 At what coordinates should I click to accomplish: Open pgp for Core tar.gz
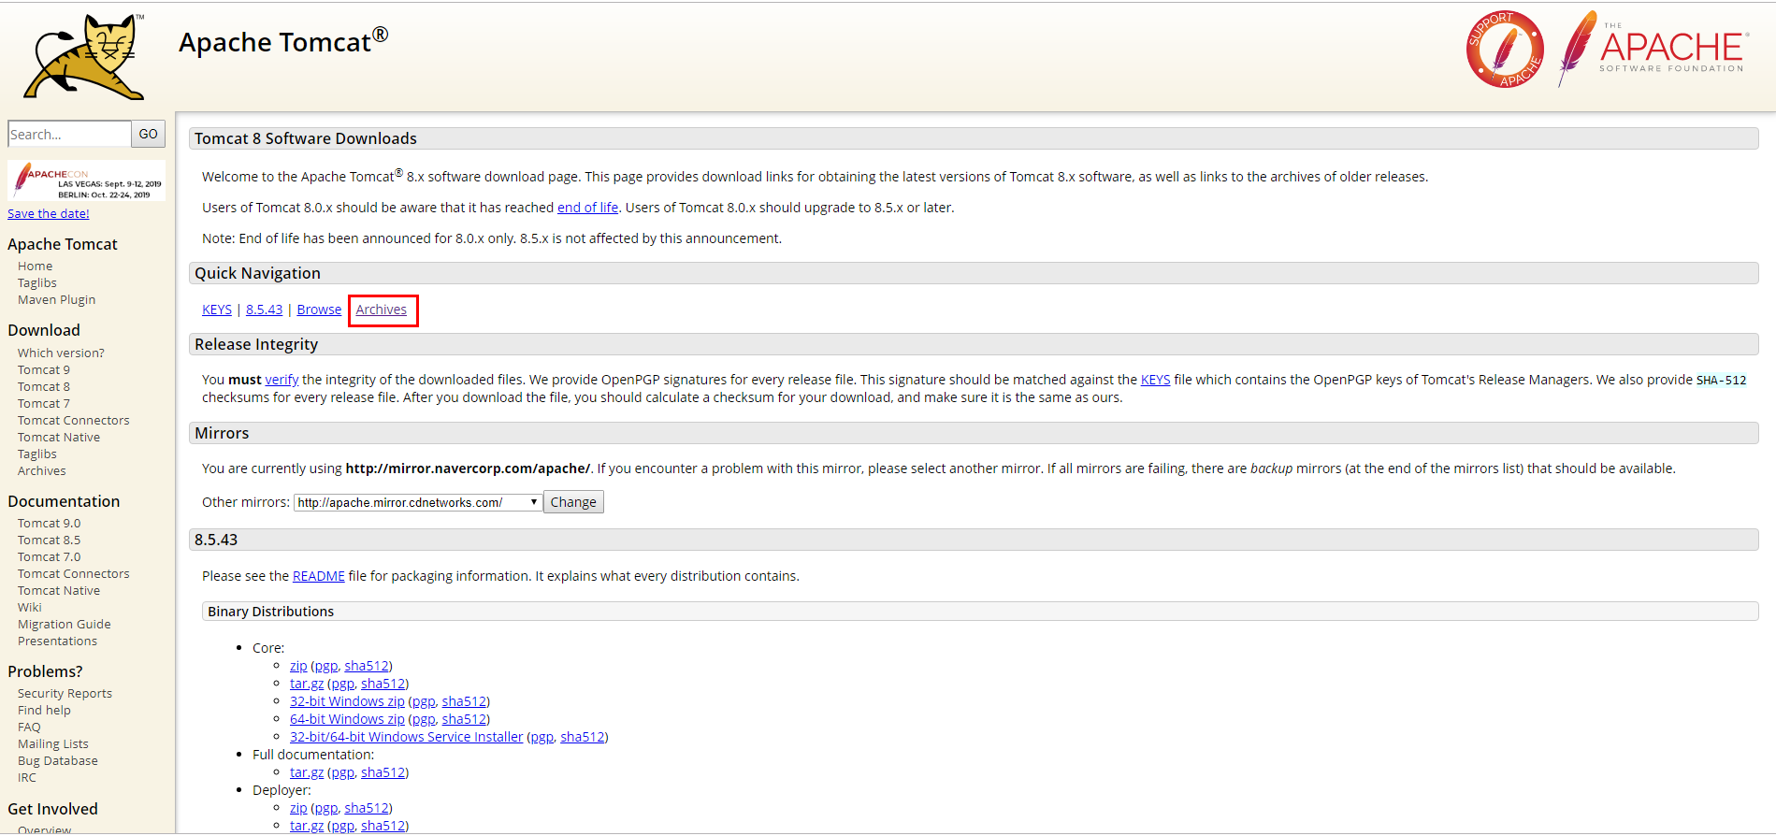(343, 684)
